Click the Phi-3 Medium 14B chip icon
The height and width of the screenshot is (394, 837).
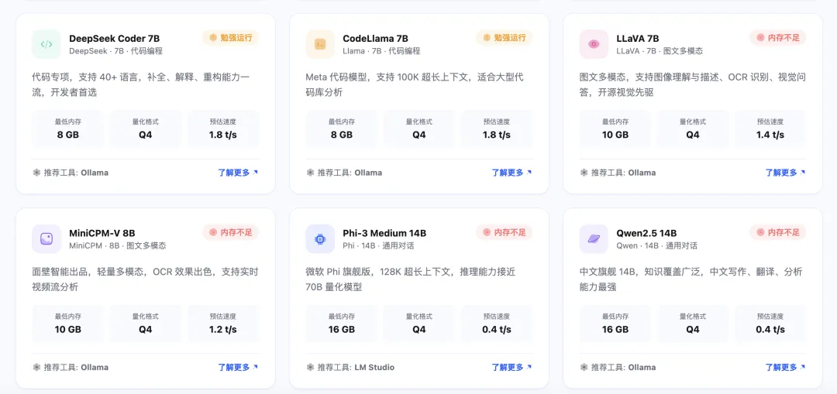[x=320, y=238]
